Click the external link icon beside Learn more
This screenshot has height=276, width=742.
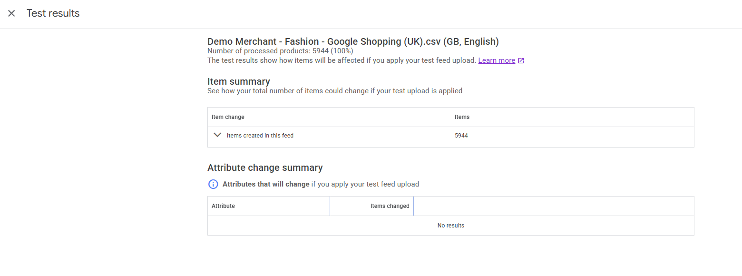click(x=521, y=60)
